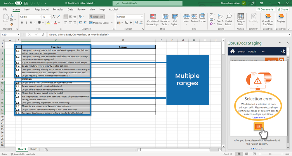Adjust the zoom slider

pos(270,154)
